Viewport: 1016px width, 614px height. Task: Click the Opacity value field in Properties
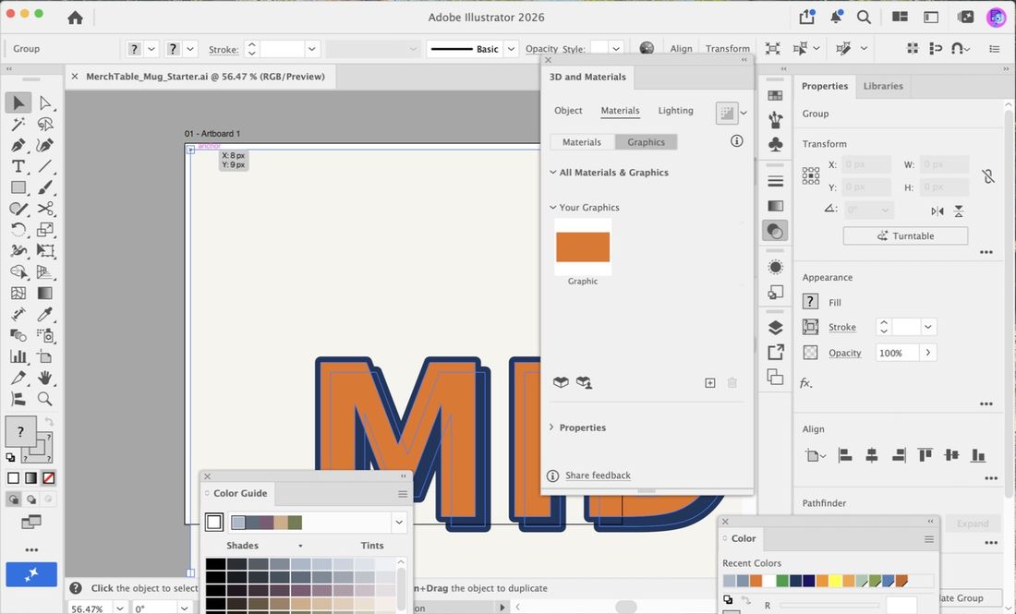click(898, 353)
